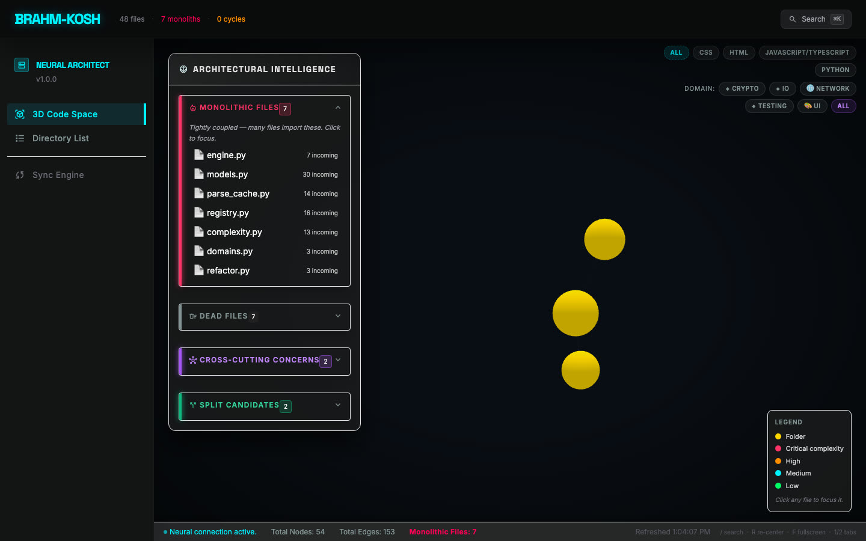The width and height of the screenshot is (866, 541).
Task: Open the 3D Code Space view
Action: click(76, 114)
